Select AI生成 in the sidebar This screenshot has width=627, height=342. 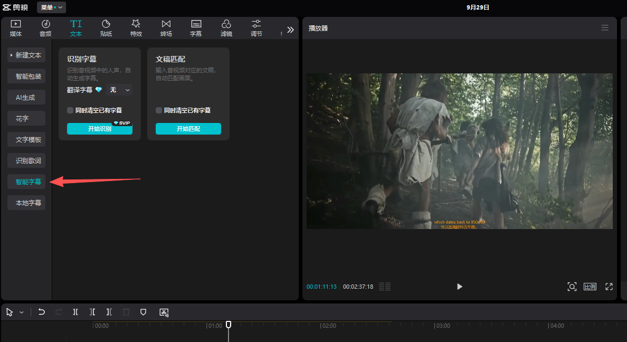click(26, 97)
